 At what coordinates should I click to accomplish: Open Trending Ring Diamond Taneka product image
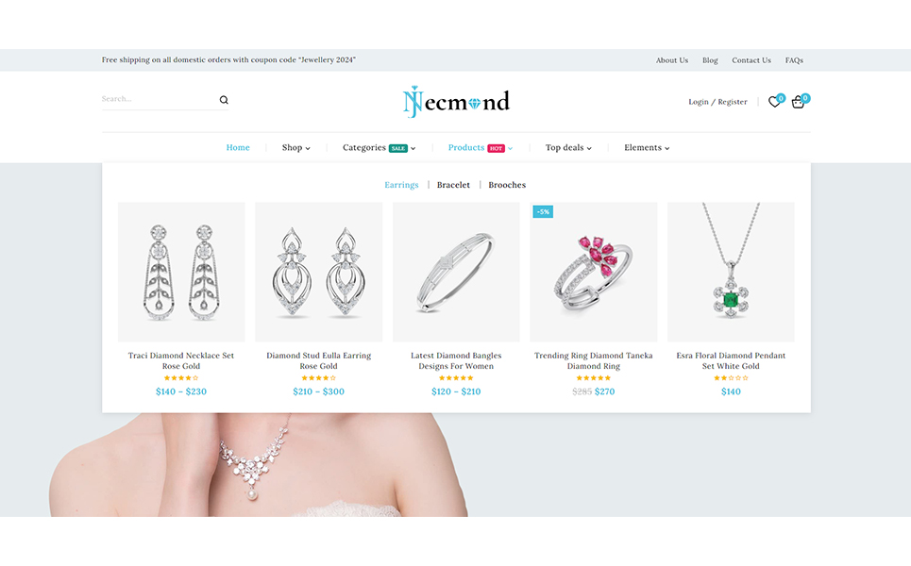click(x=593, y=272)
